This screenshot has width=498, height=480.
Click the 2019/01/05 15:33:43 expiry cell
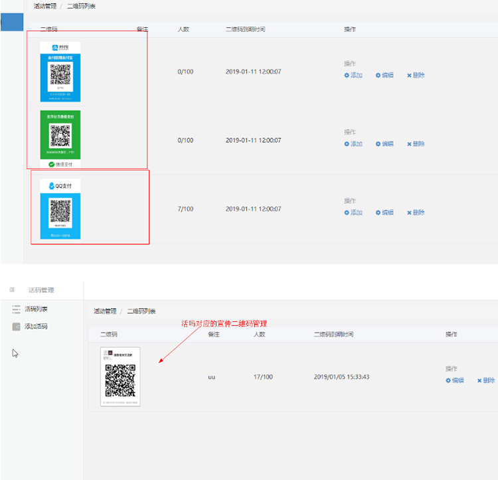point(341,377)
